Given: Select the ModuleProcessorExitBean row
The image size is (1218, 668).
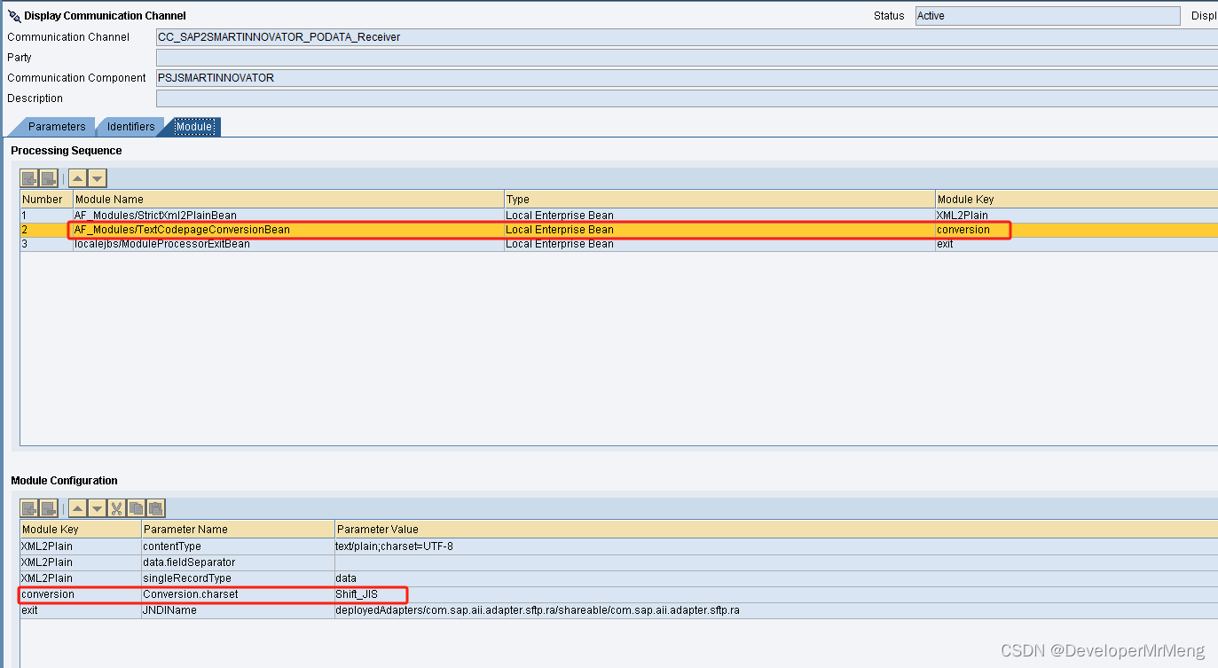Looking at the screenshot, I should click(x=266, y=243).
